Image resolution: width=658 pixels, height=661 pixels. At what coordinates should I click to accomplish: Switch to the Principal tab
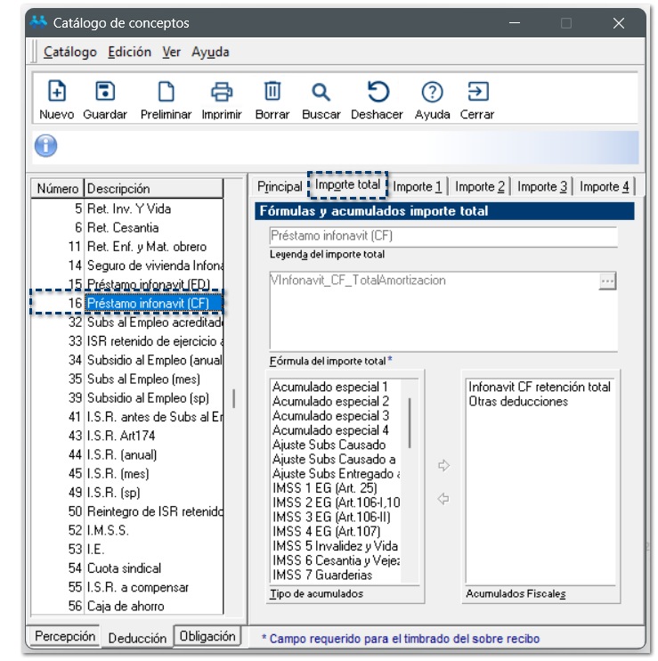(280, 186)
